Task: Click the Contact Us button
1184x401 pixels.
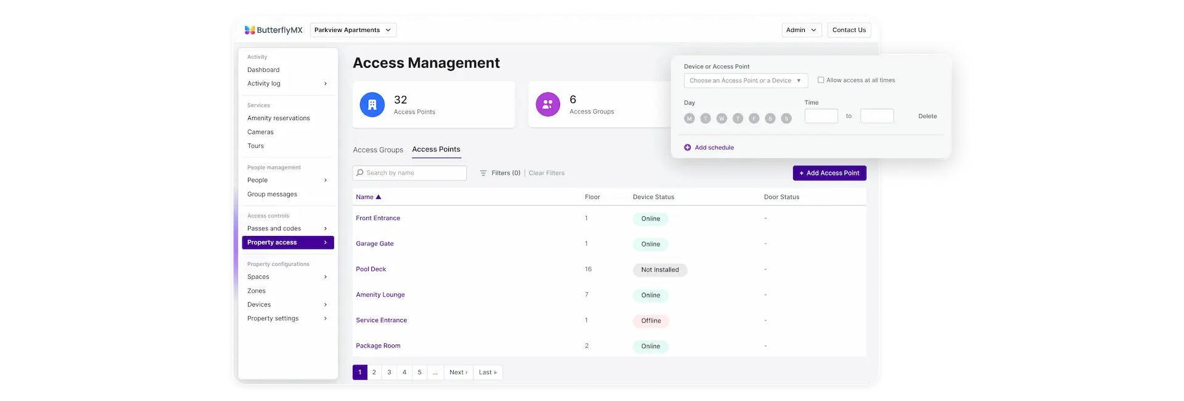Action: 849,30
